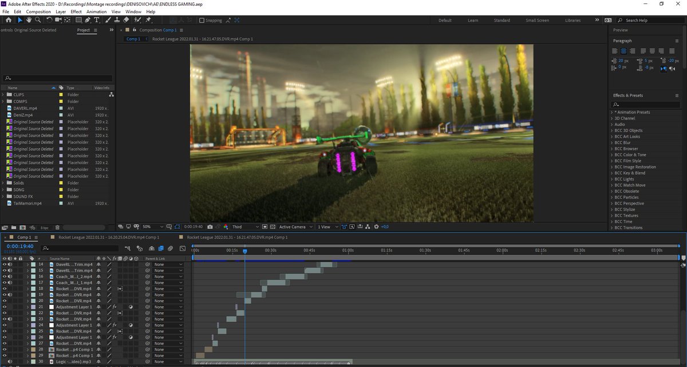This screenshot has height=367, width=687.
Task: Click the RGB channel icon in viewer
Action: click(x=226, y=227)
